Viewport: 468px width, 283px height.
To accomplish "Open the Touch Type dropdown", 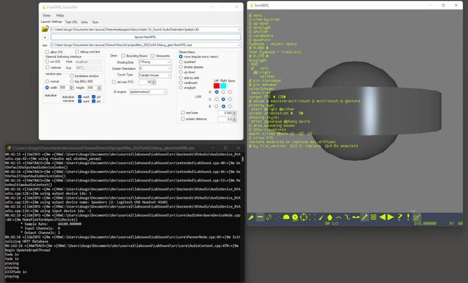I will 154,75.
